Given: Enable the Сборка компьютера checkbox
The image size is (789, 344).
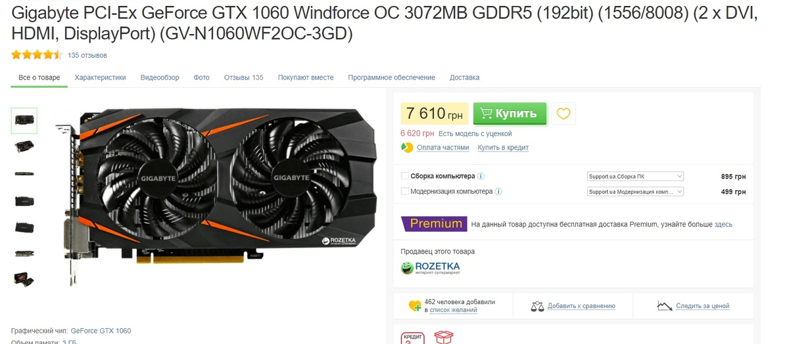Looking at the screenshot, I should coord(404,176).
